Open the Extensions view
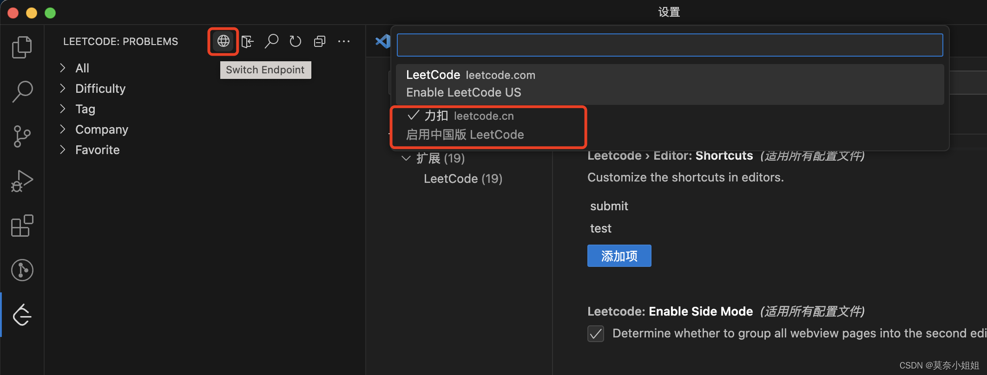The image size is (987, 375). click(22, 226)
